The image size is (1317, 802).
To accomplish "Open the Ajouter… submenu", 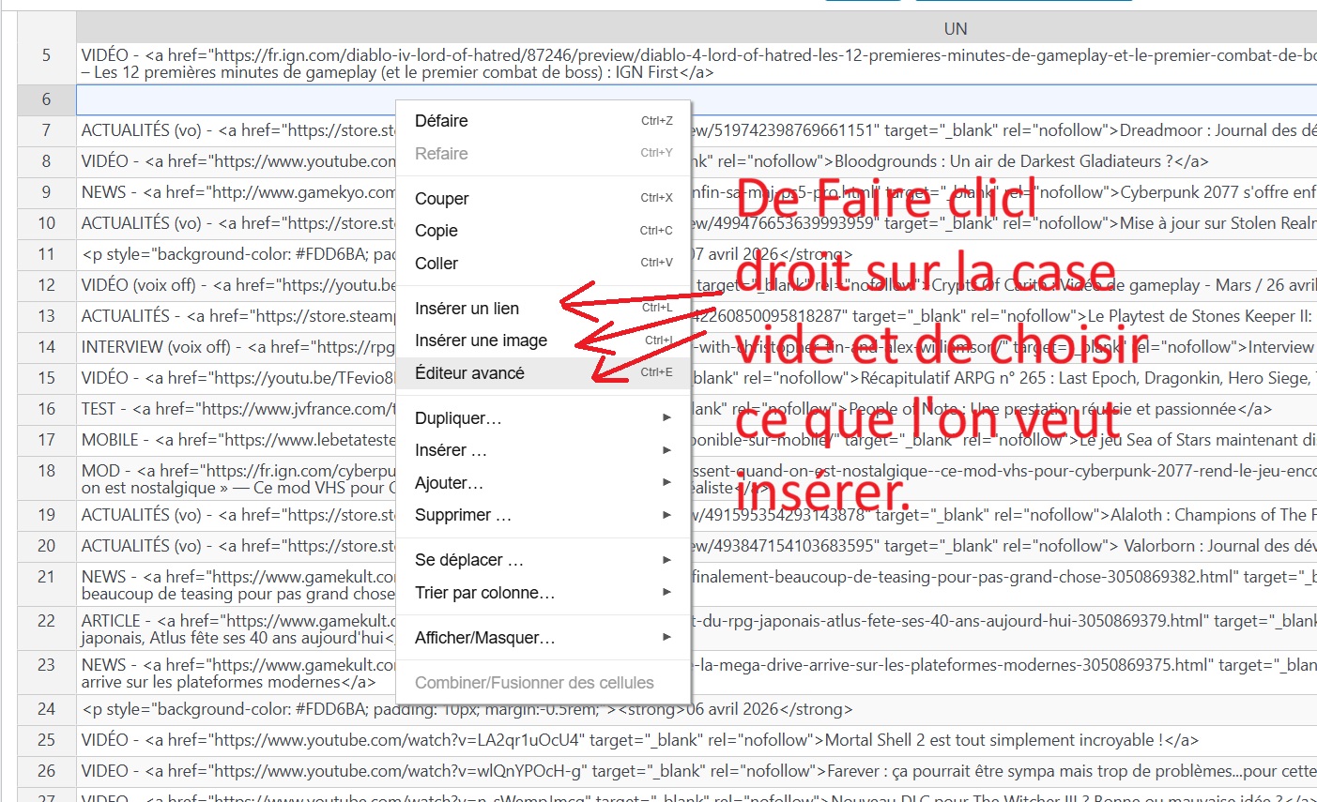I will click(x=544, y=483).
